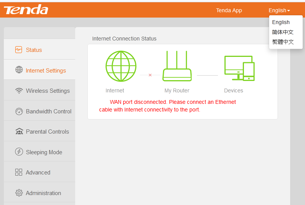305x205 pixels.
Task: Click the Parental Controls people icon
Action: pos(19,132)
